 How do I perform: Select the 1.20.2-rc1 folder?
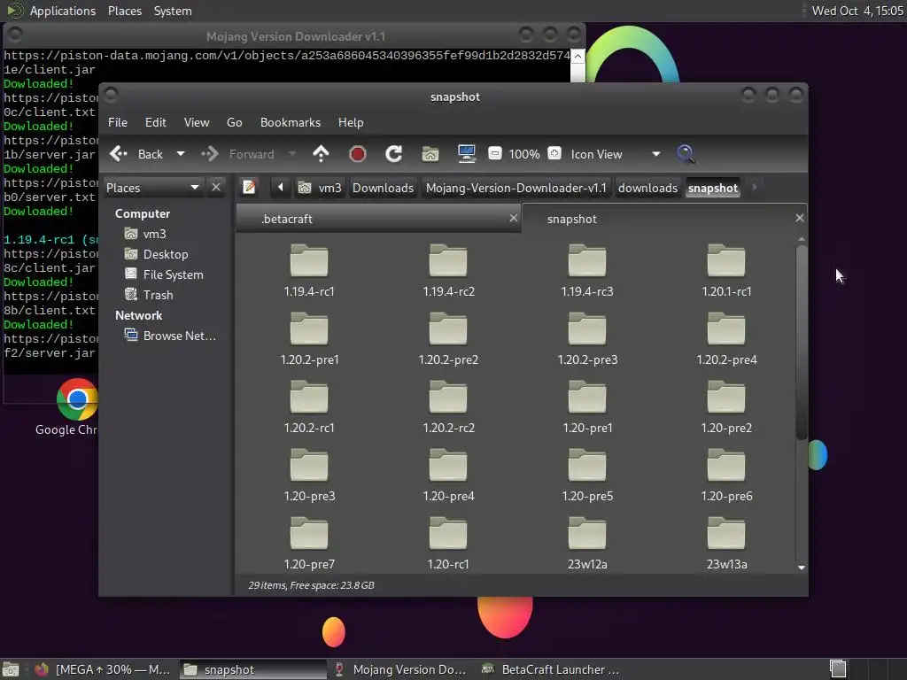[x=309, y=407]
